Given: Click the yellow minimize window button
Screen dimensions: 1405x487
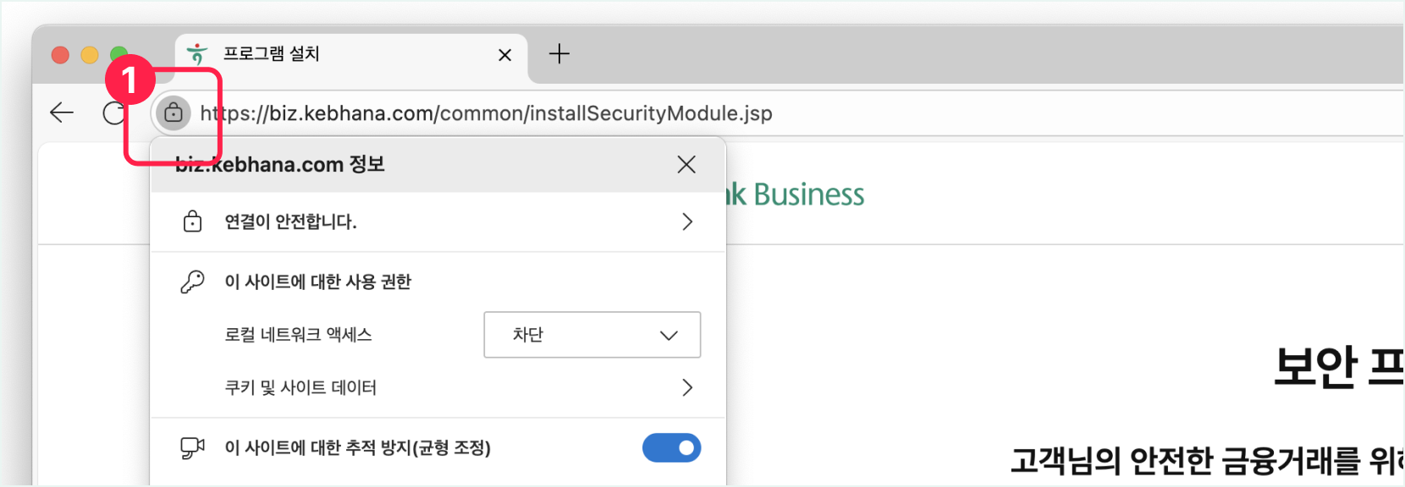Looking at the screenshot, I should [x=90, y=55].
